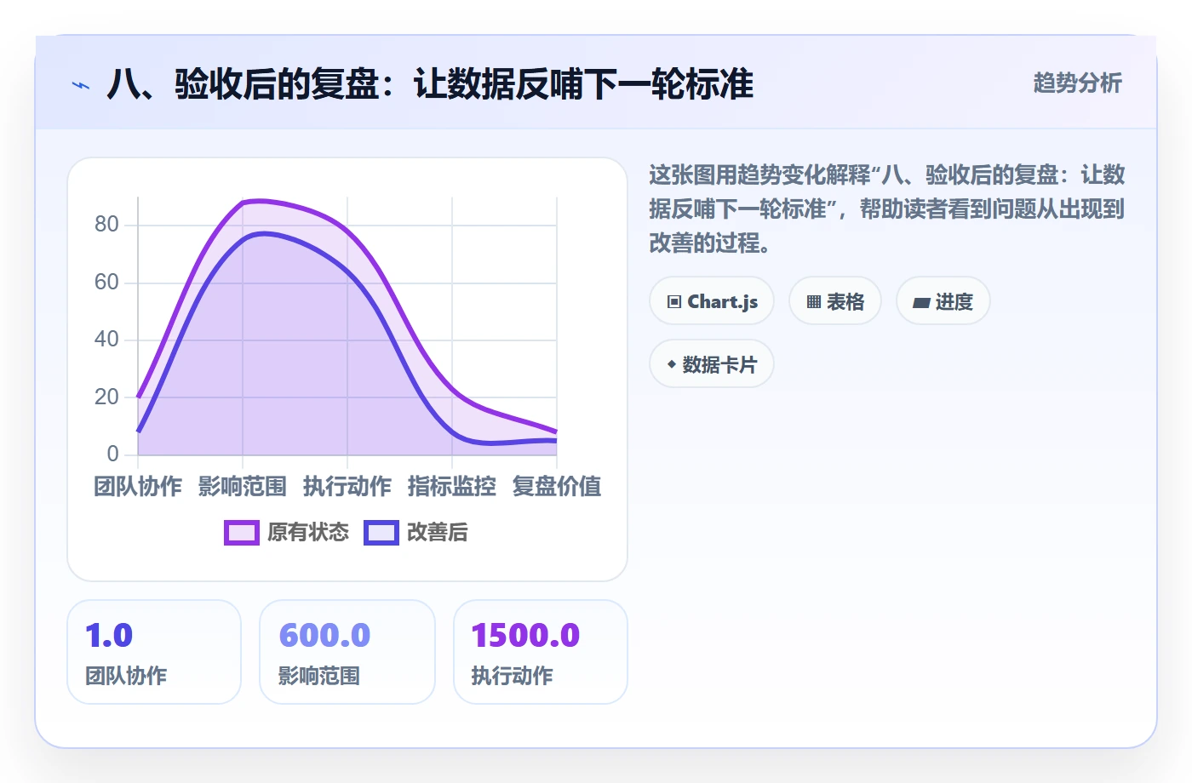Open the 1500.0 执行动作 stat card
Viewport: 1192px width, 783px height.
[x=541, y=652]
